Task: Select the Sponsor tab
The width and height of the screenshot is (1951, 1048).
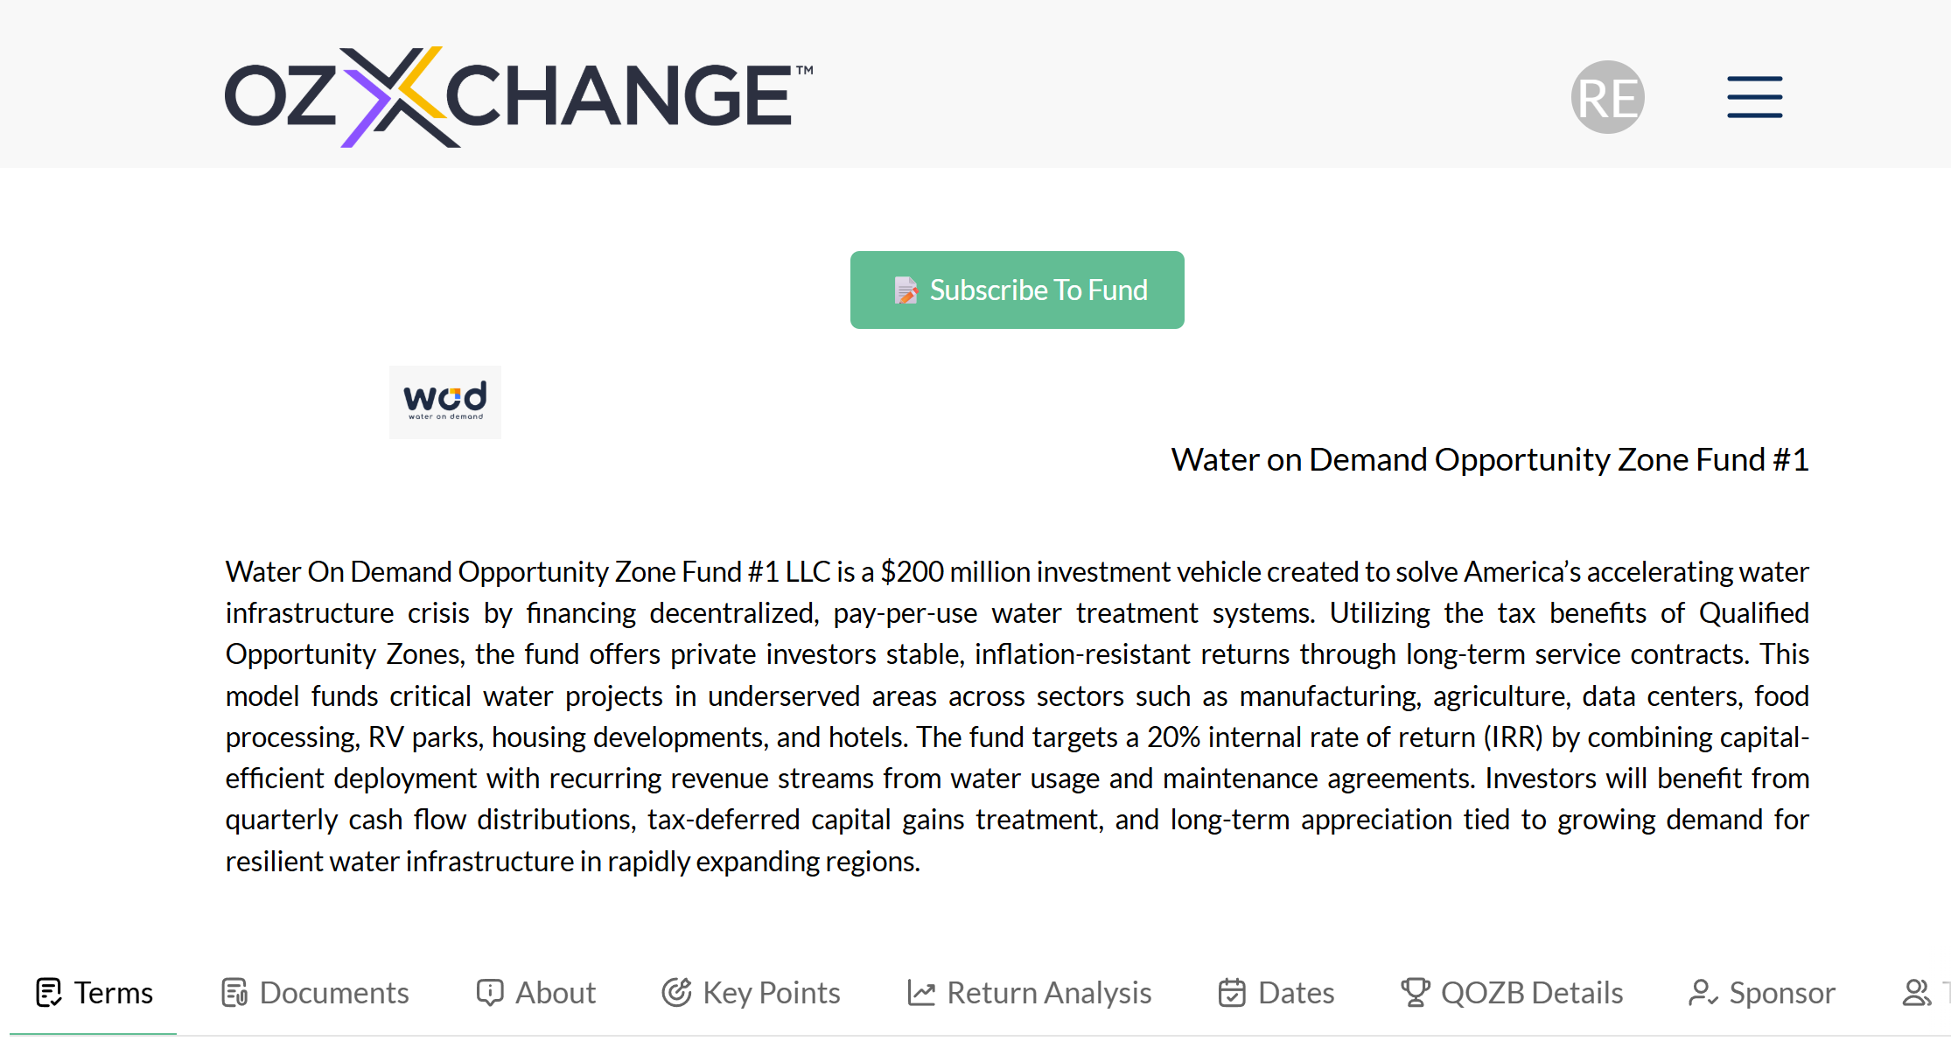Action: pos(1781,993)
